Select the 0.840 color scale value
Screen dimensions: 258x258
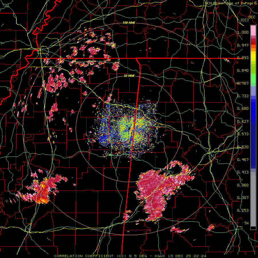click(243, 71)
